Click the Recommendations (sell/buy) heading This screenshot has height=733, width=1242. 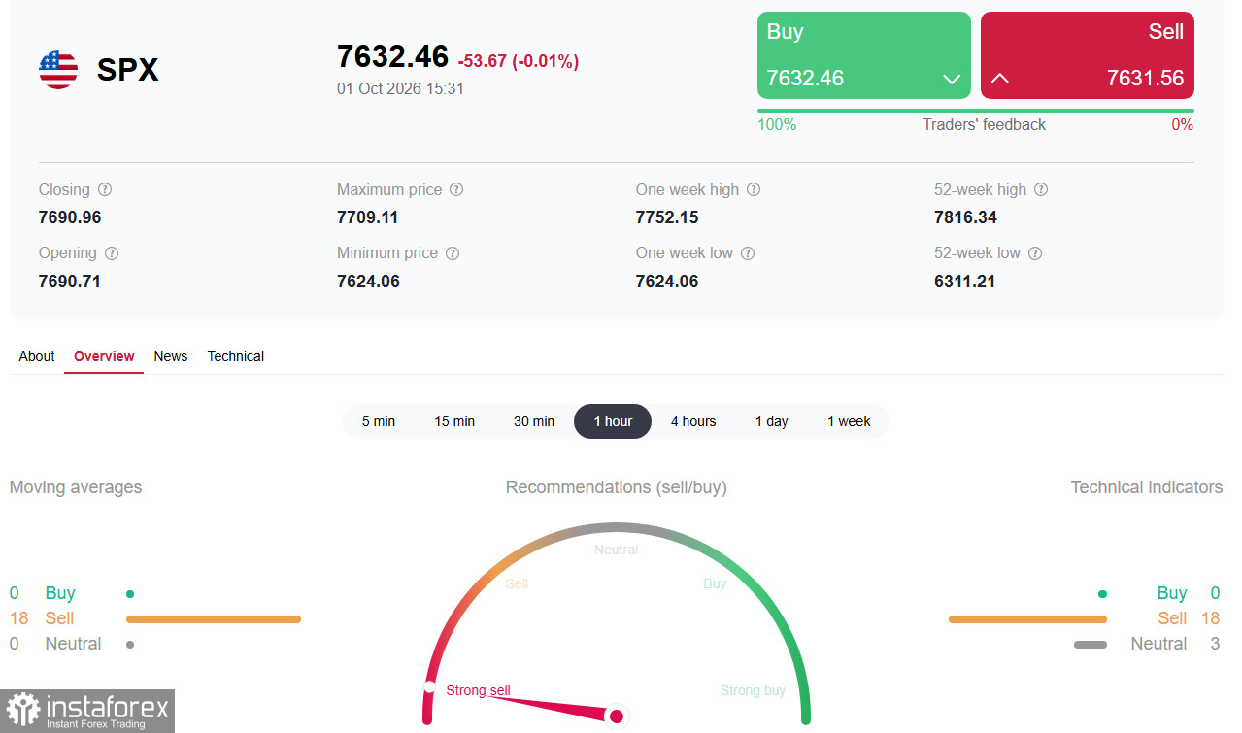pos(617,487)
